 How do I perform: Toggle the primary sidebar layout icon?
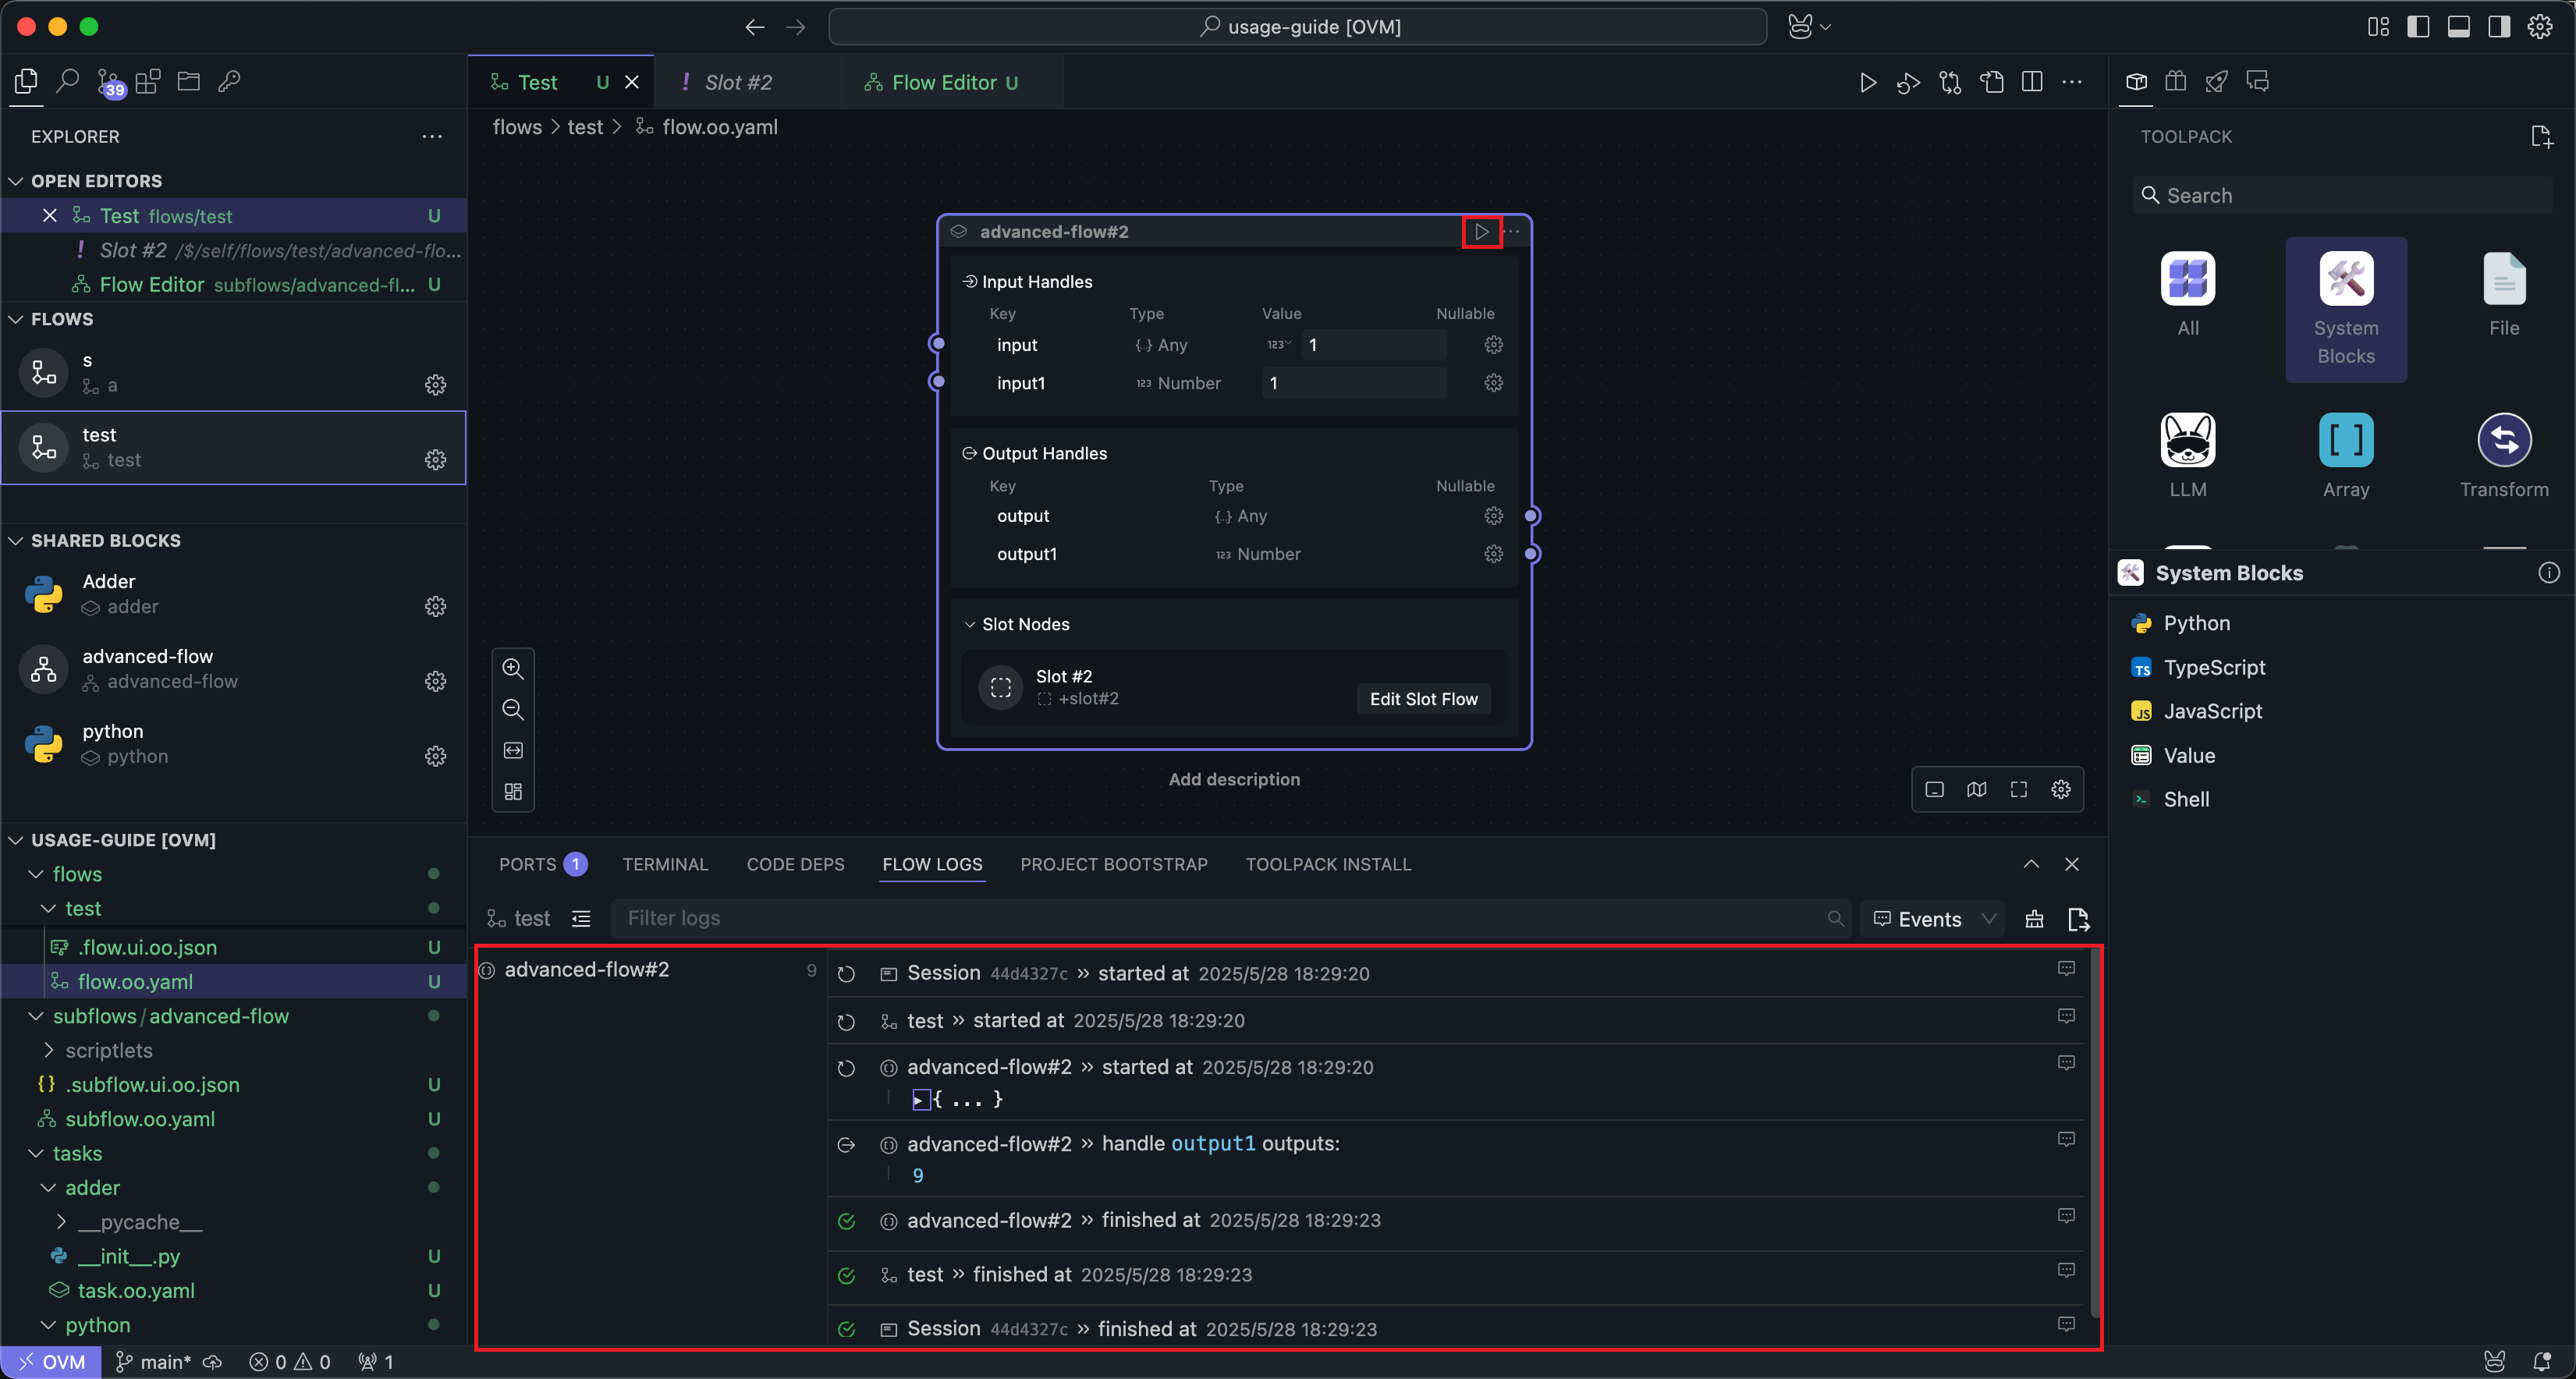(2418, 27)
